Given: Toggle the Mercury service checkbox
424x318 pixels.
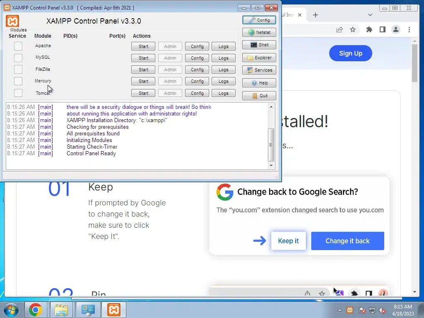Looking at the screenshot, I should pos(18,81).
